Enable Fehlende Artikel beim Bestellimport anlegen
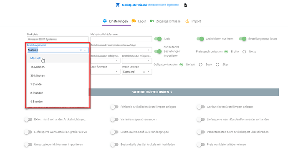This screenshot has height=150, width=288. pos(114,107)
